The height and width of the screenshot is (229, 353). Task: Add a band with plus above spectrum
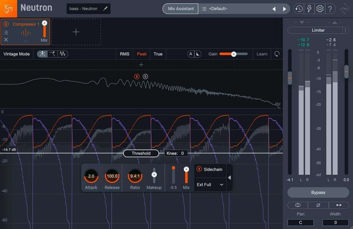click(141, 65)
